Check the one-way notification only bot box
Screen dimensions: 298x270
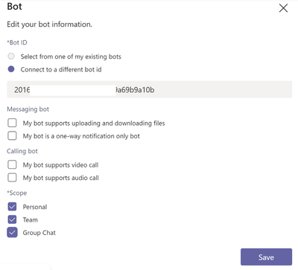(x=12, y=135)
